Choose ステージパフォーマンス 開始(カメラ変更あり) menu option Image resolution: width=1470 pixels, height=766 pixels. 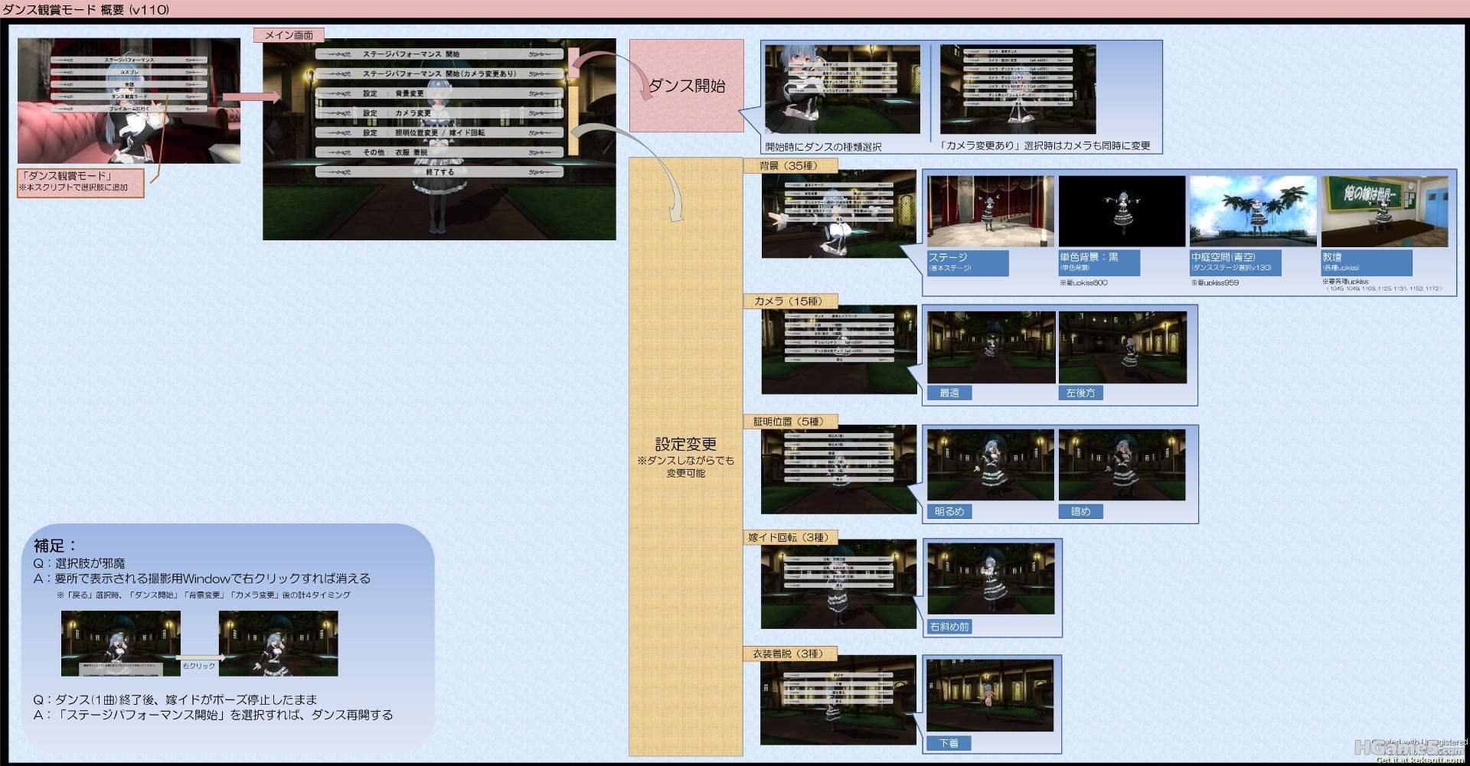pos(439,74)
